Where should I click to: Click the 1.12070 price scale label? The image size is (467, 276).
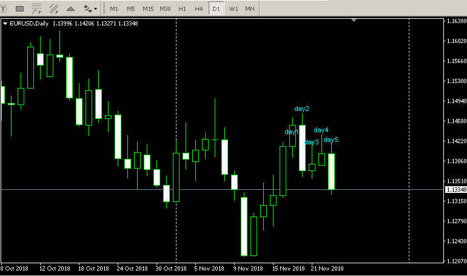457,261
